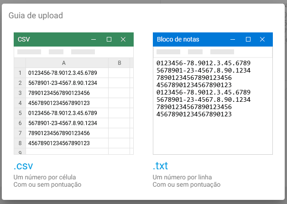Click row 1 number header
This screenshot has height=204, width=287.
[x=20, y=73]
